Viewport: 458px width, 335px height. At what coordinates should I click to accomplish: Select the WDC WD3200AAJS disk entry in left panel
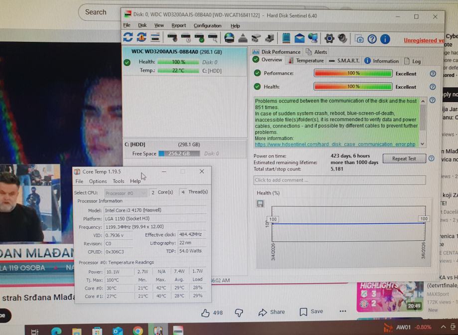(x=184, y=61)
